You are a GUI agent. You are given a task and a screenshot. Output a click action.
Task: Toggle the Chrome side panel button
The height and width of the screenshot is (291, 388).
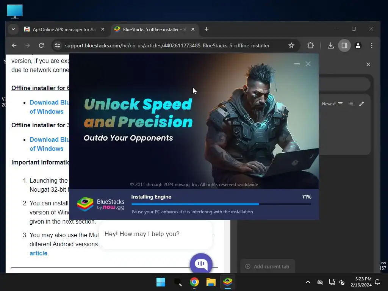coord(344,45)
